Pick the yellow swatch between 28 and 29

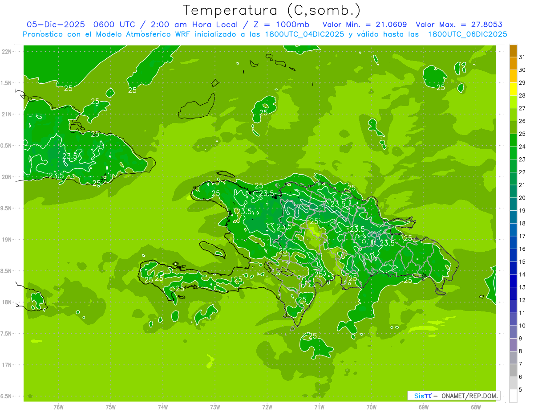click(513, 89)
